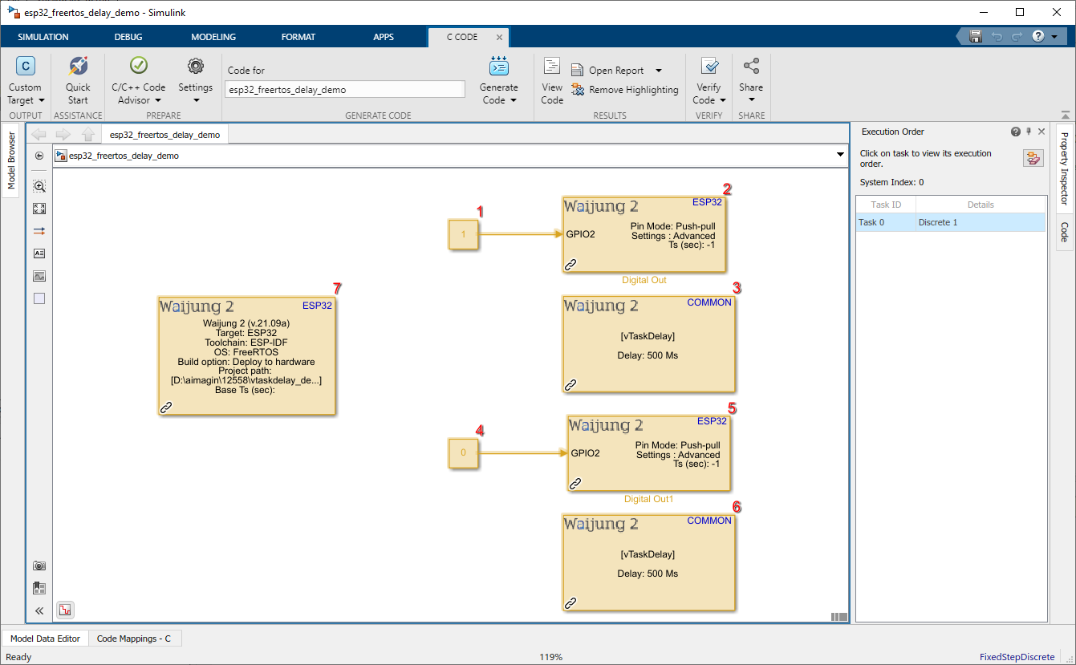Switch to the DEBUG ribbon tab
1076x665 pixels.
click(x=128, y=37)
